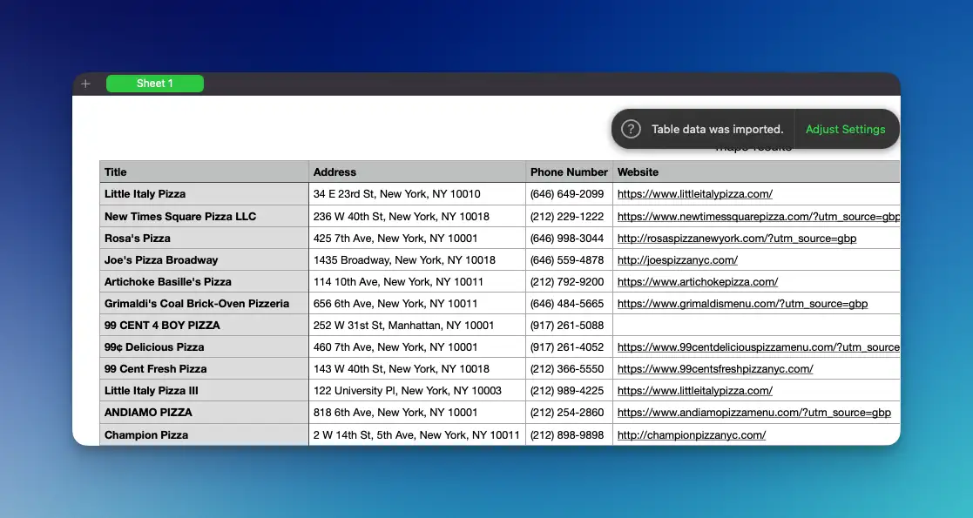
Task: Select address '1435 Broadway, New York, NY 10018'
Action: [417, 260]
